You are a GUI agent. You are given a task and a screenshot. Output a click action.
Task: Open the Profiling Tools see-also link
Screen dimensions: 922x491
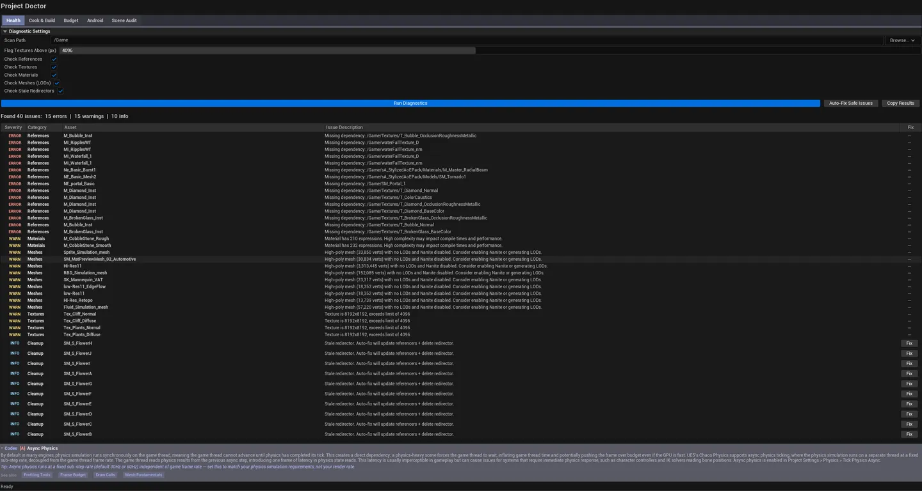[36, 475]
